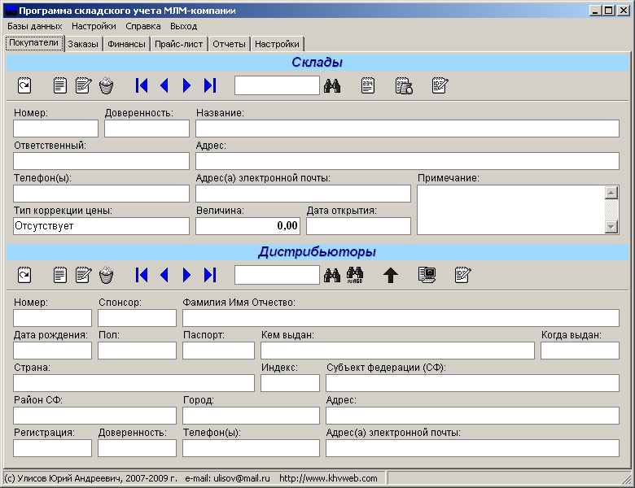Click the Склады search input field
The image size is (635, 488).
click(x=277, y=85)
